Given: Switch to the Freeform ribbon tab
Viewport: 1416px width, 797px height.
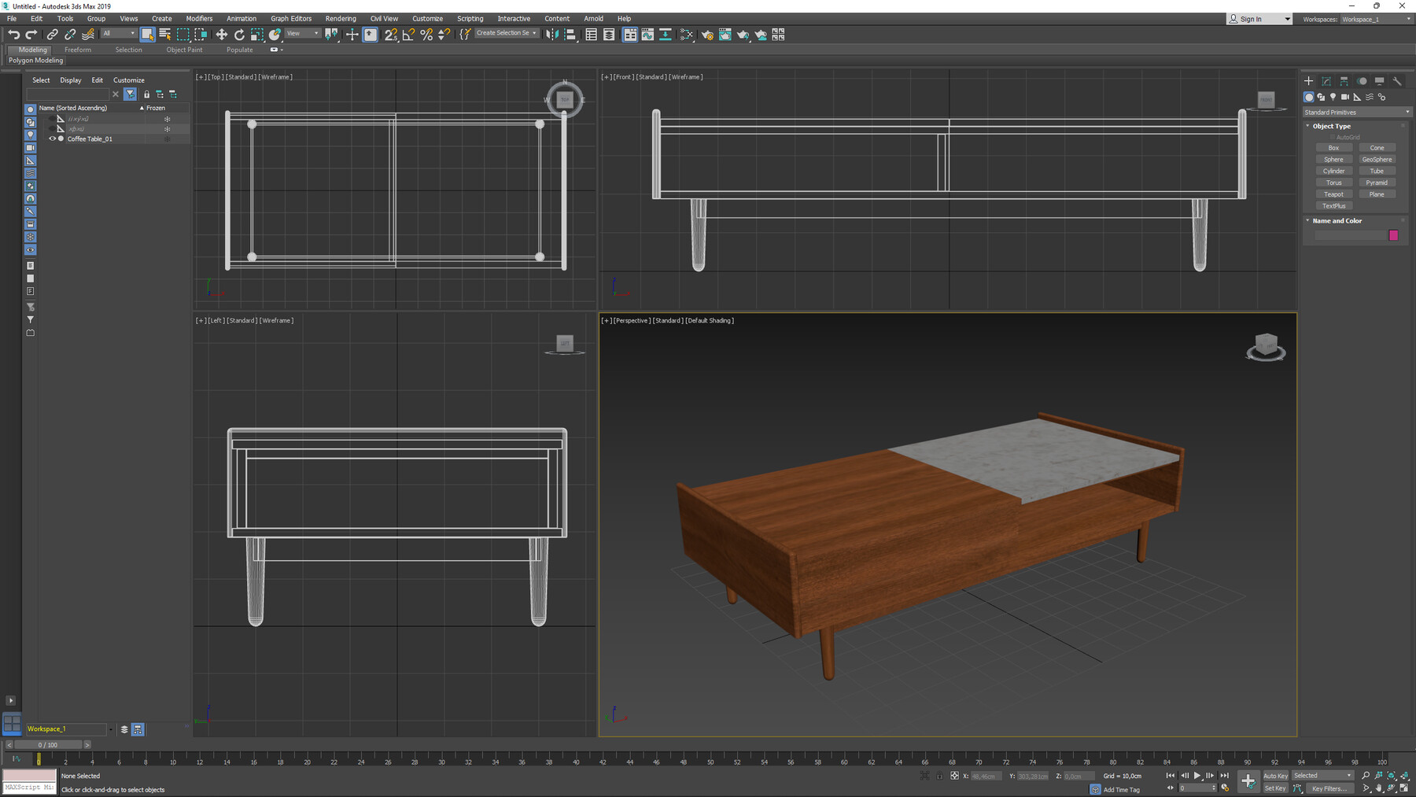Looking at the screenshot, I should click(x=78, y=49).
